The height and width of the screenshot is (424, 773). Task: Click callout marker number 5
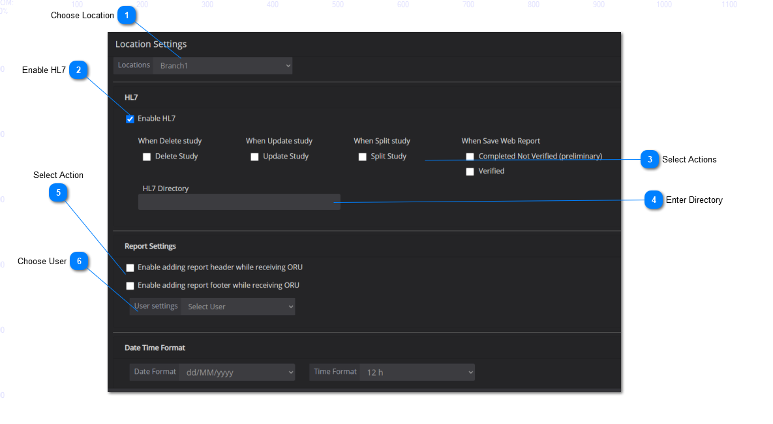[59, 192]
